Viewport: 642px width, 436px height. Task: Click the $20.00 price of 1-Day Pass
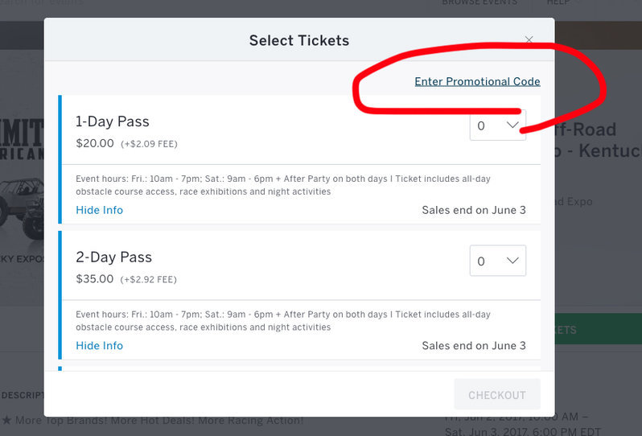[x=95, y=143]
